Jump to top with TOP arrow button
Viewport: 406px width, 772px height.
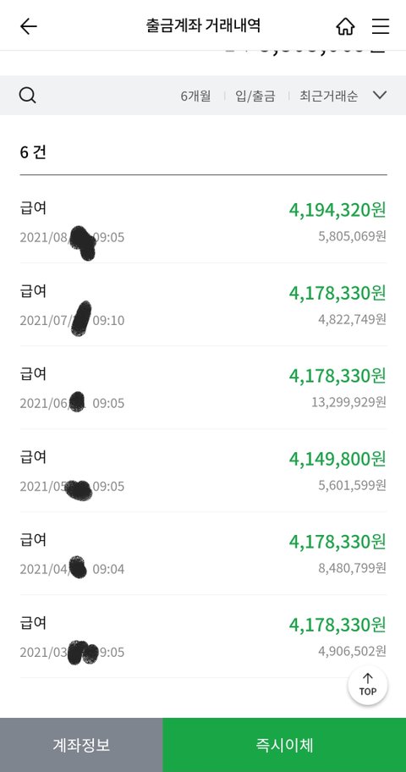(x=368, y=684)
